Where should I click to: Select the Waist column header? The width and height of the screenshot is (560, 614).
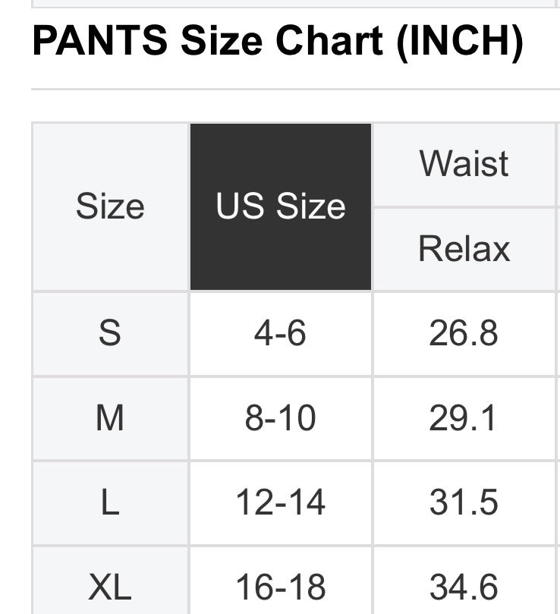pos(464,164)
